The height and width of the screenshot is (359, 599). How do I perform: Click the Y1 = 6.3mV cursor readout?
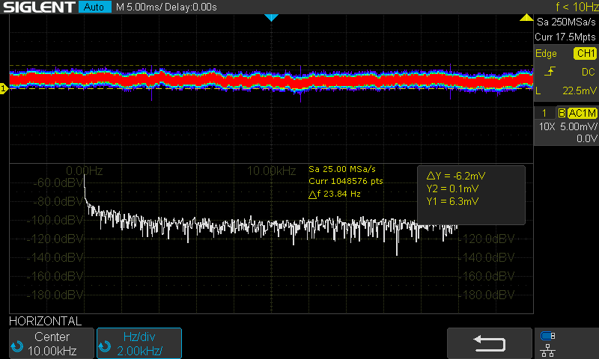[452, 201]
